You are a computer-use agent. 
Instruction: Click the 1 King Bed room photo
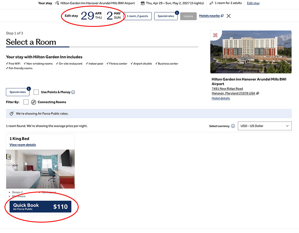pyautogui.click(x=40, y=169)
